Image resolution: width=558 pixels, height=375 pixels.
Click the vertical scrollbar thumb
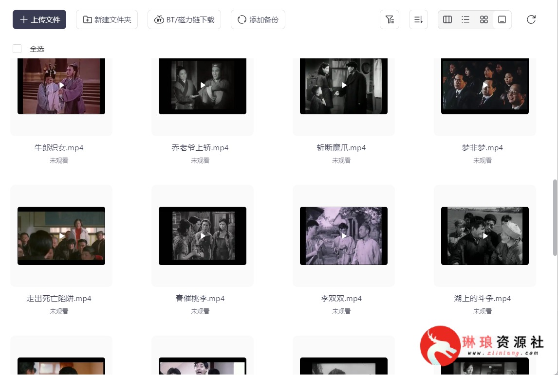pos(555,217)
